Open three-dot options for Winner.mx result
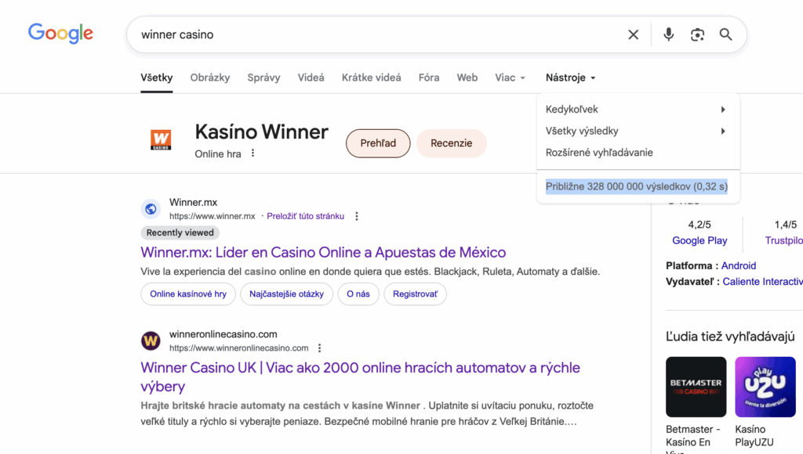 click(357, 216)
